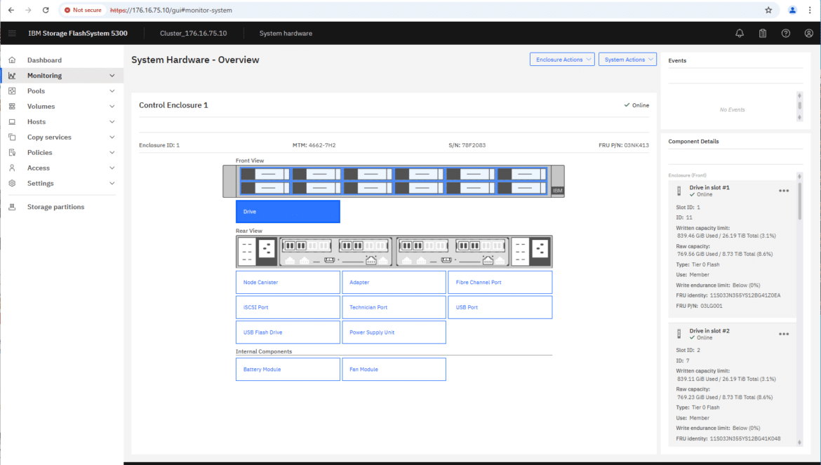The height and width of the screenshot is (465, 821).
Task: Select the iSCSI Port component
Action: 288,308
